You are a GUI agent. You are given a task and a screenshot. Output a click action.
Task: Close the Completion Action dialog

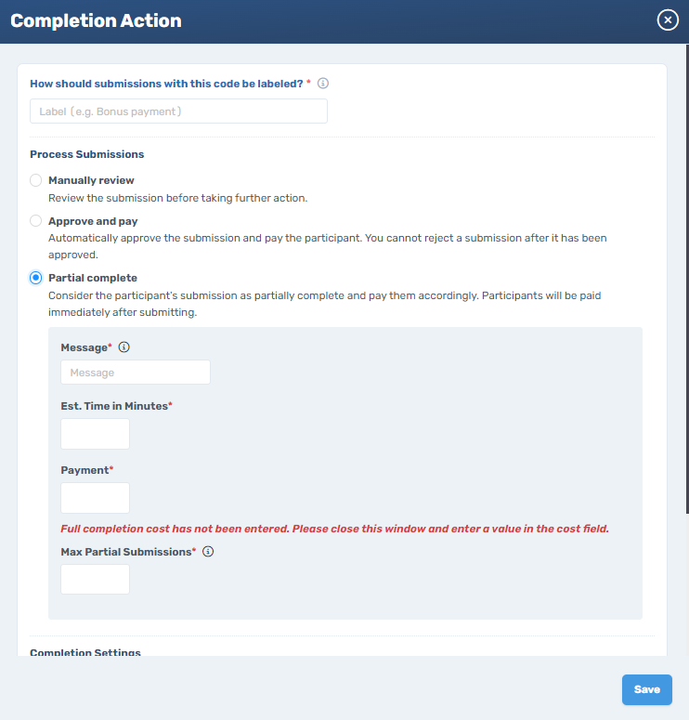pyautogui.click(x=668, y=20)
